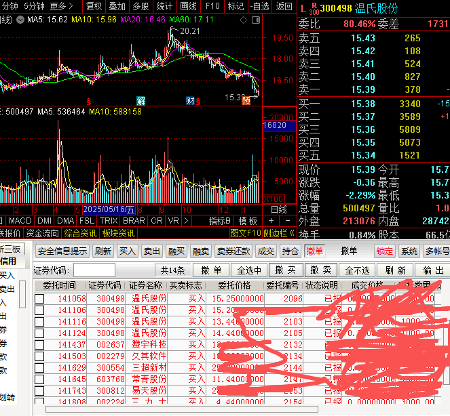Image resolution: width=450 pixels, height=416 pixels.
Task: Click the 统计 toolbar button
Action: click(x=164, y=6)
